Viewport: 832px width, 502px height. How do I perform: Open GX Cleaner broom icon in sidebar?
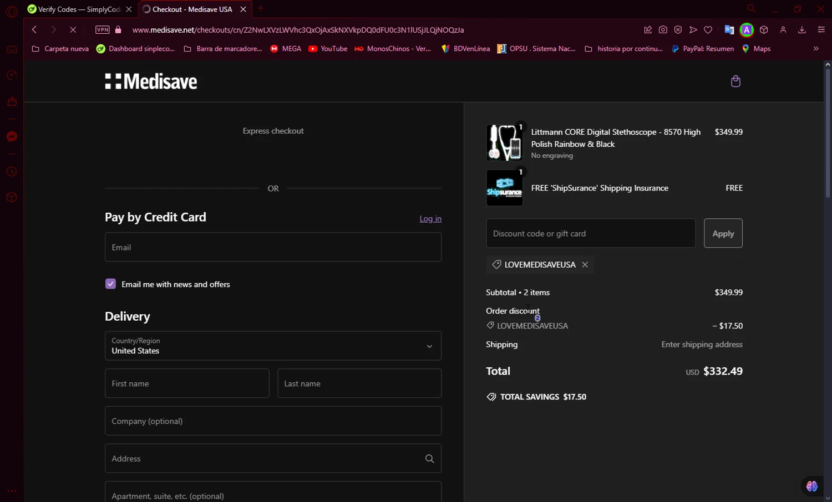(12, 102)
